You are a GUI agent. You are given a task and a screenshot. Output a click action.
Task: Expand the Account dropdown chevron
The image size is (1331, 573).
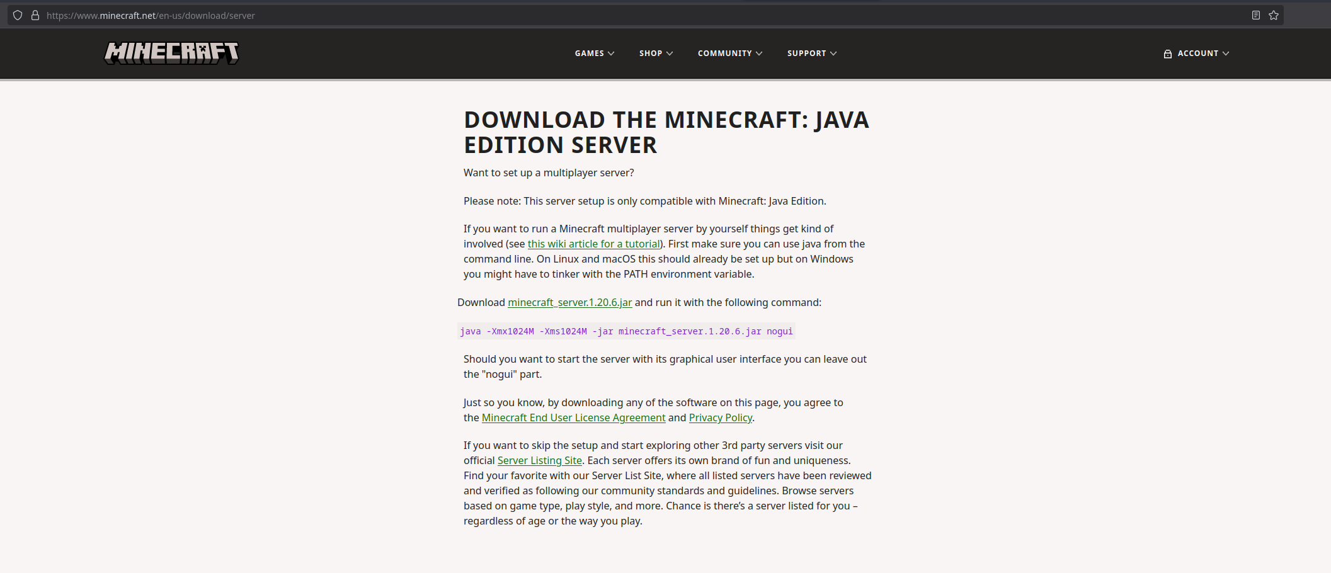click(x=1226, y=54)
